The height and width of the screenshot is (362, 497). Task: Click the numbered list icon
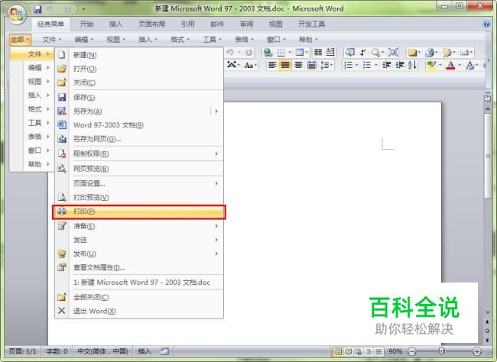click(x=348, y=65)
